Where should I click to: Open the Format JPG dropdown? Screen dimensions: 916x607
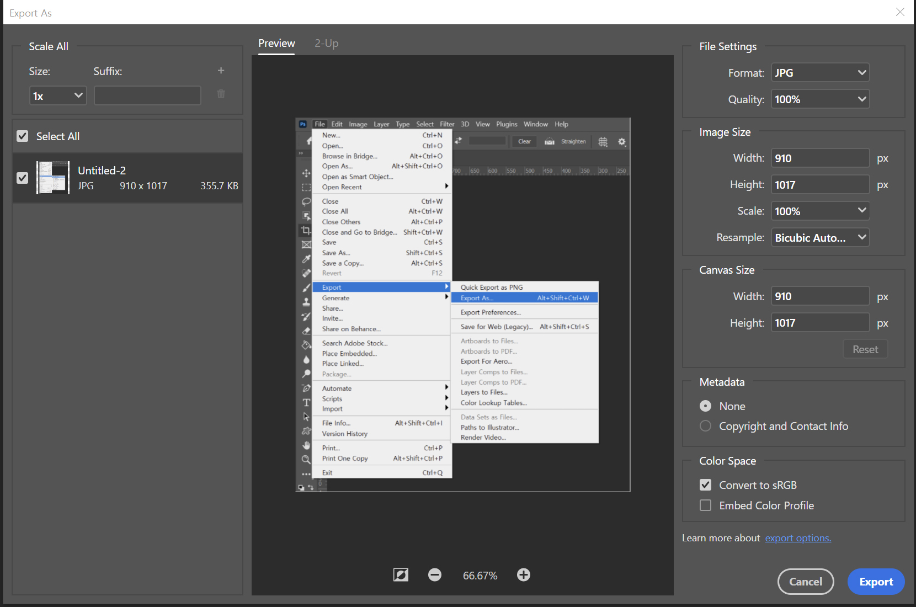point(820,73)
